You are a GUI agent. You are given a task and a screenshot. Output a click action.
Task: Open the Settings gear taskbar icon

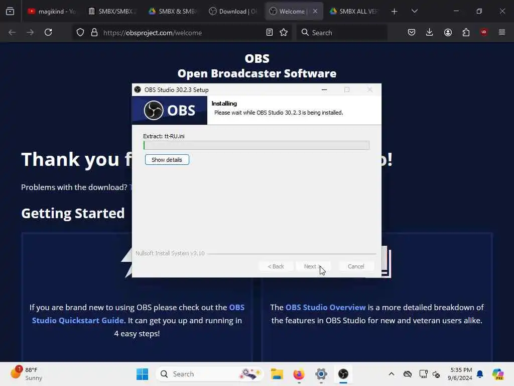(x=321, y=374)
